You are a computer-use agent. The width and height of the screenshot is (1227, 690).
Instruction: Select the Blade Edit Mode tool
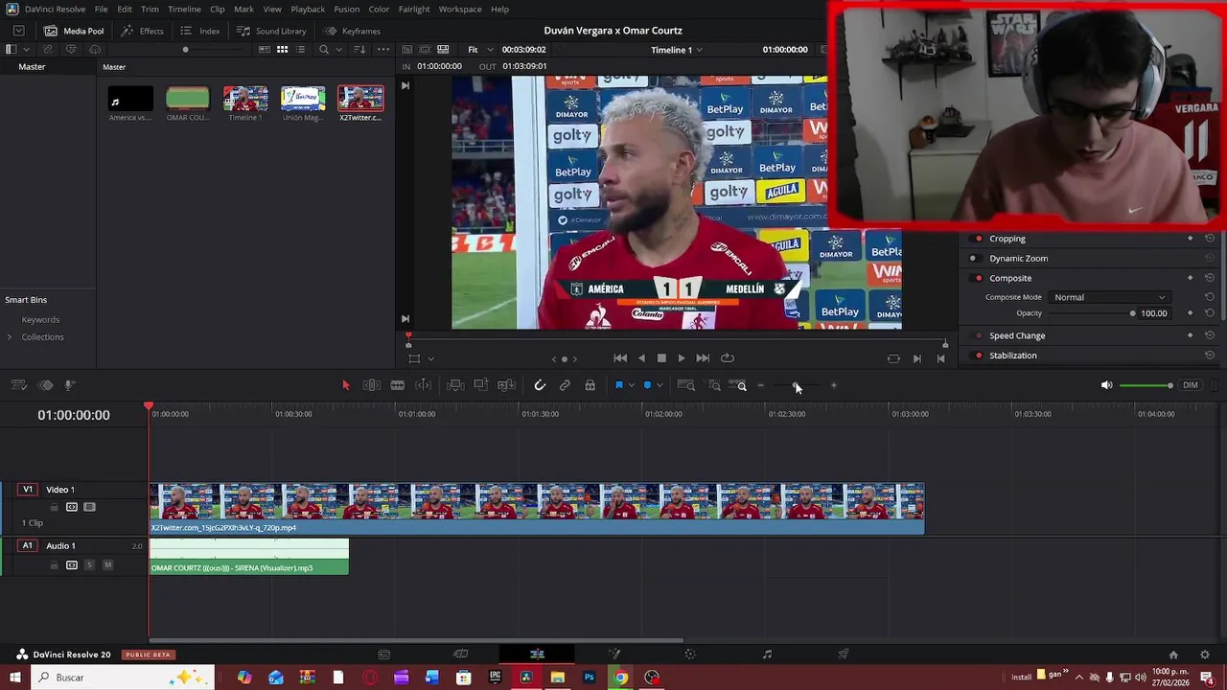tap(397, 385)
